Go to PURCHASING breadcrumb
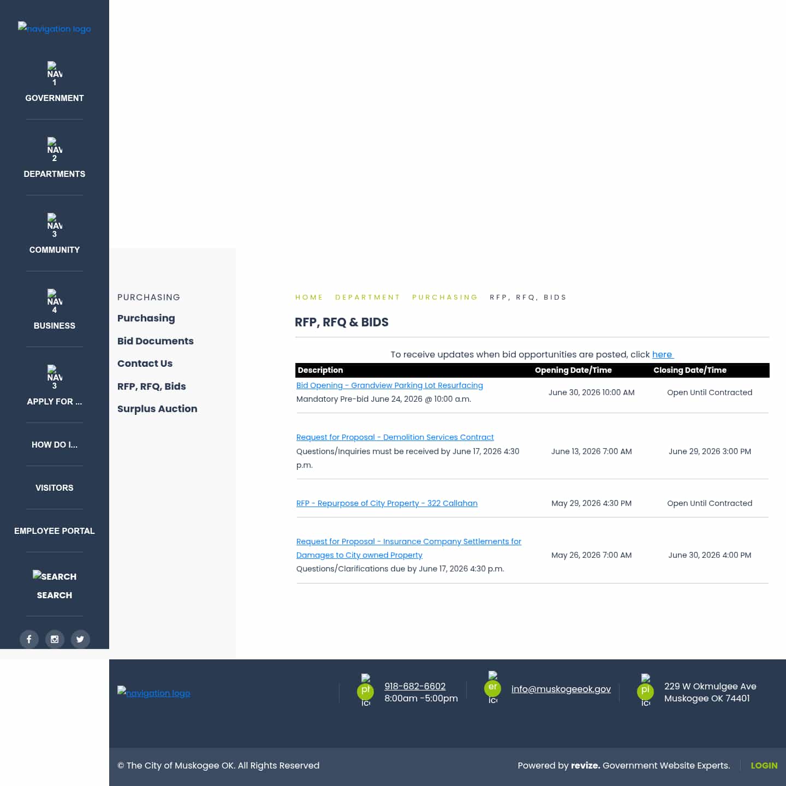Image resolution: width=786 pixels, height=786 pixels. [x=445, y=297]
